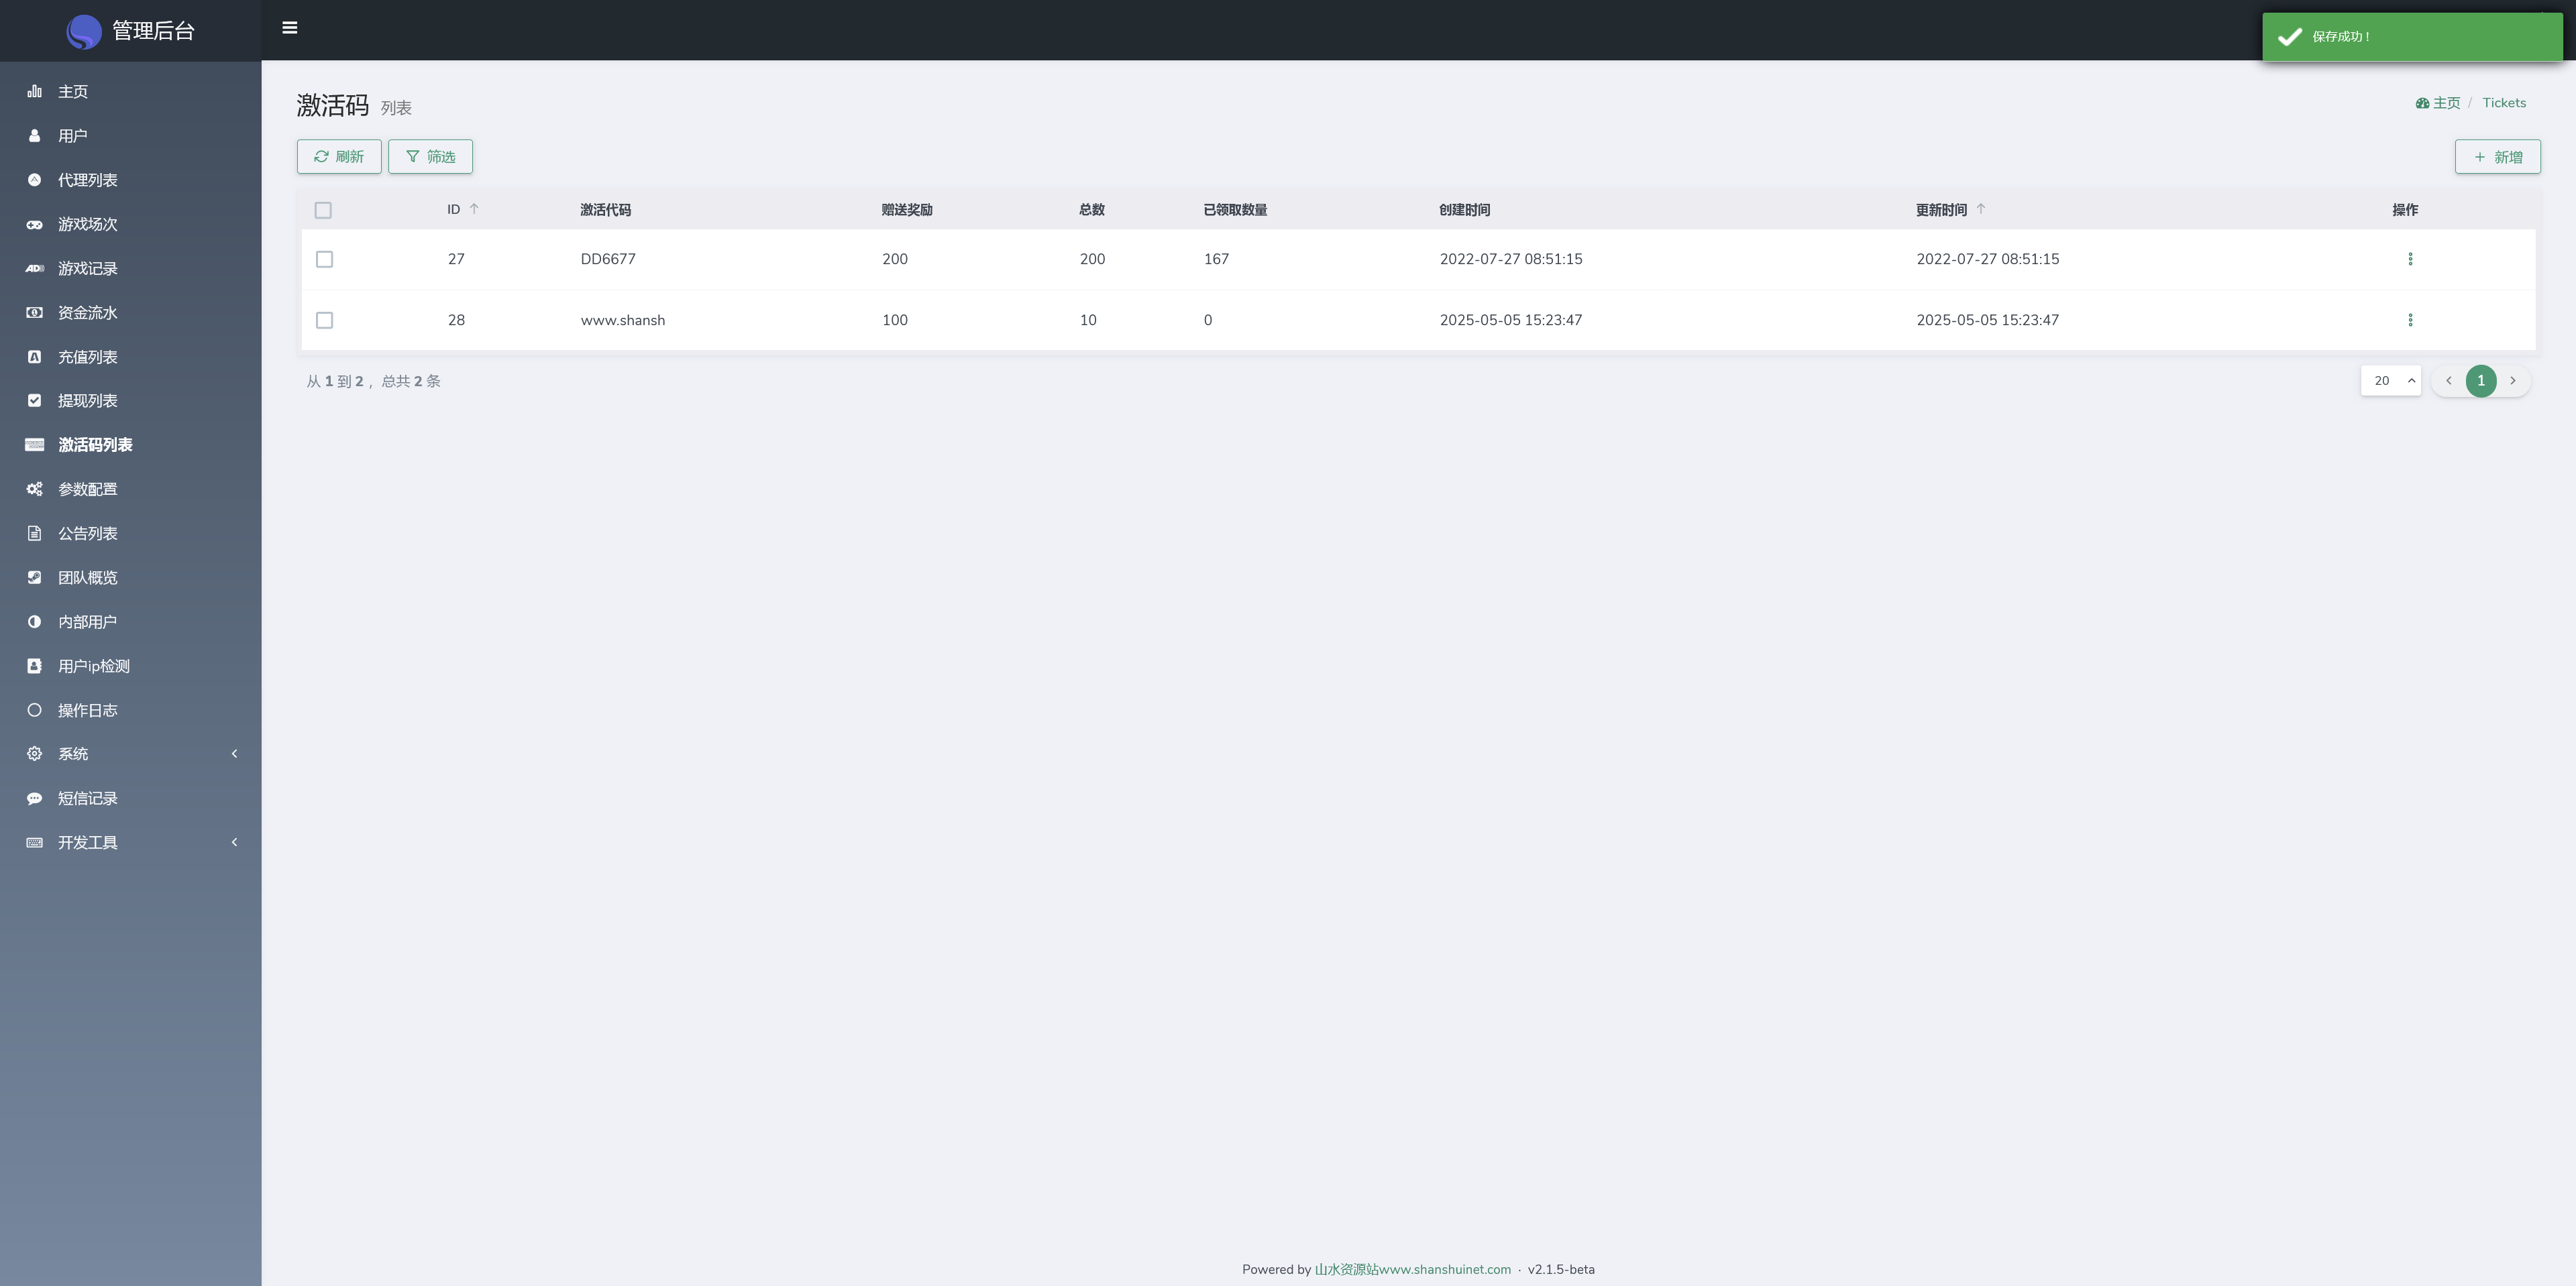Click the success toast checkmark icon
Screen dimensions: 2576x1286
pos(2290,37)
